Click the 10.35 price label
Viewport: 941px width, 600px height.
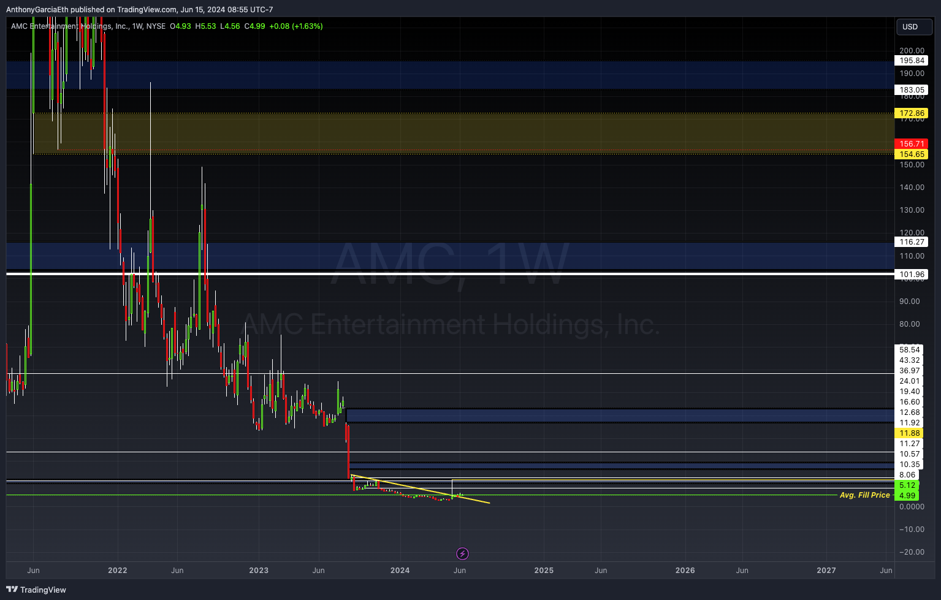[910, 465]
